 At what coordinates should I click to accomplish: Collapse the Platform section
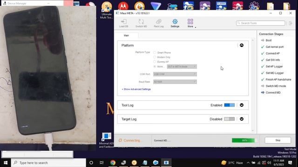coord(242,45)
